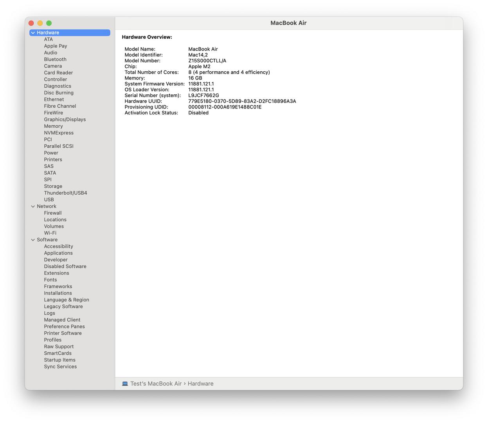
Task: Select the Network category
Action: point(47,206)
